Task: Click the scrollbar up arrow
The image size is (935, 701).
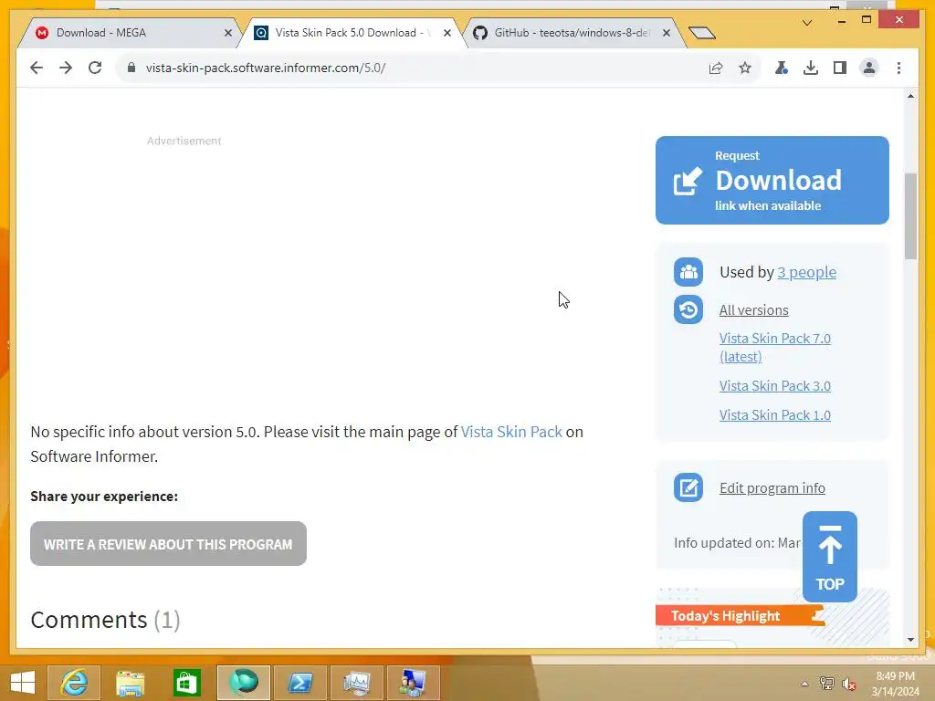Action: (910, 96)
